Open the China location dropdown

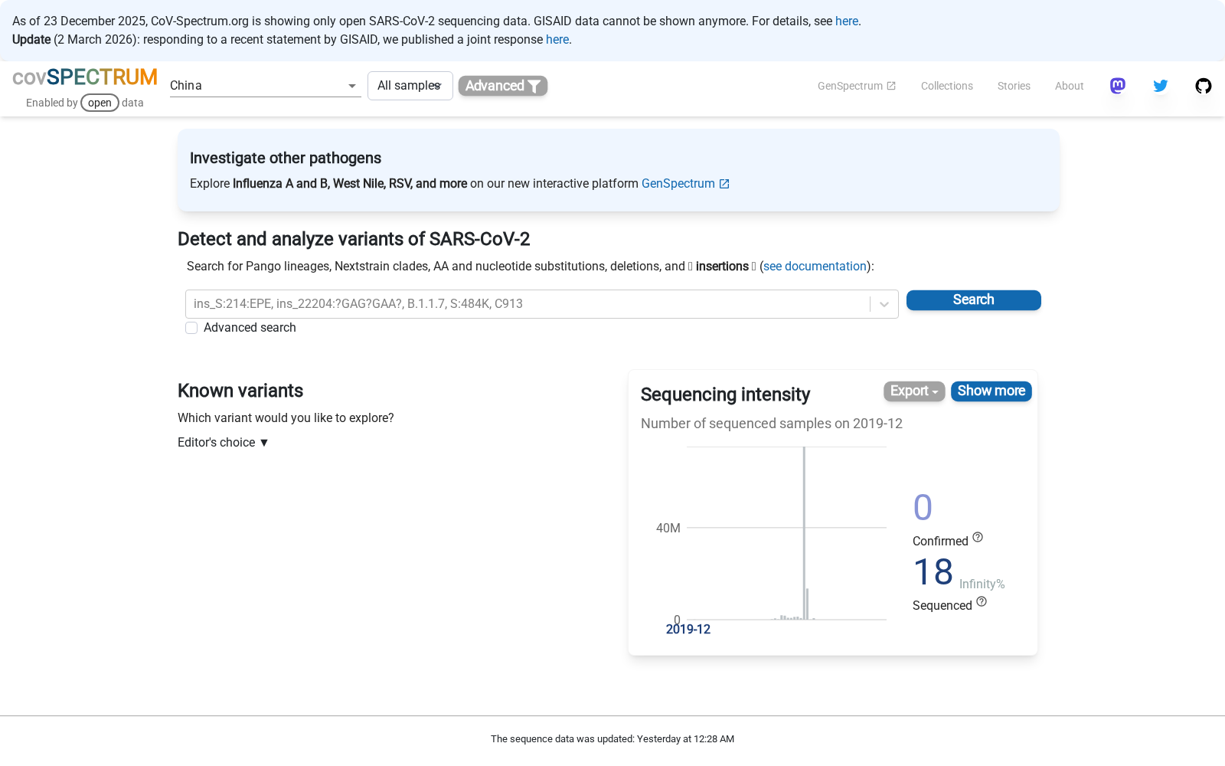(x=265, y=86)
